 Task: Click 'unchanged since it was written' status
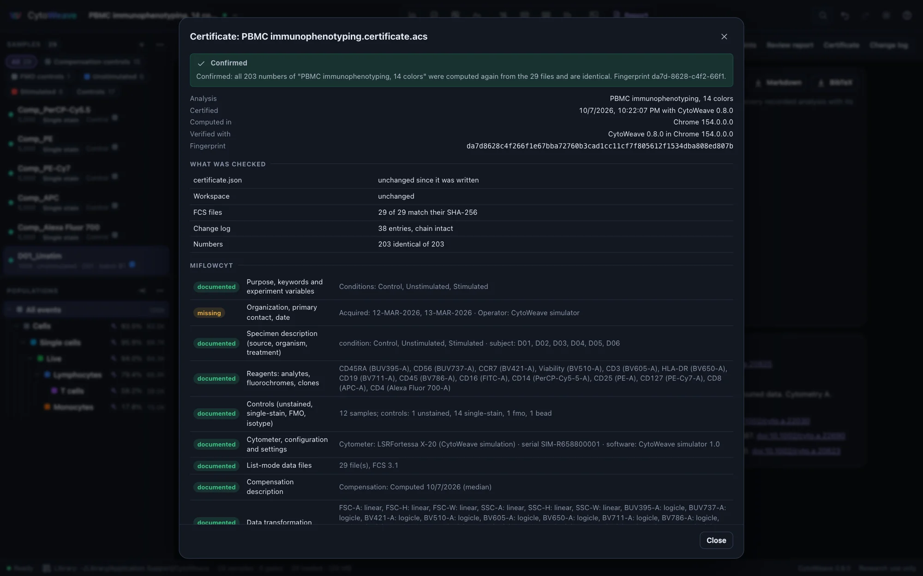pos(428,180)
